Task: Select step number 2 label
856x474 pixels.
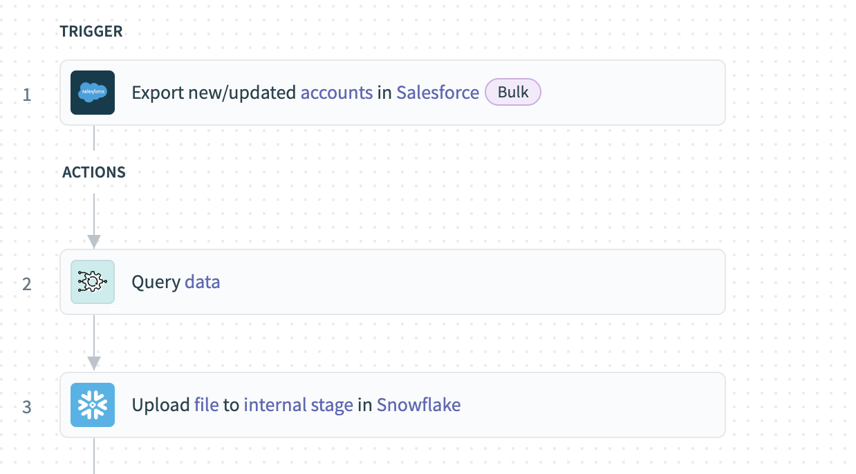Action: 27,283
